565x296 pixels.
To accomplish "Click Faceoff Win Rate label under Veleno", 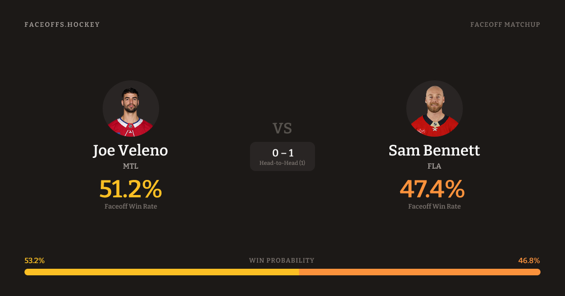I will pos(130,206).
